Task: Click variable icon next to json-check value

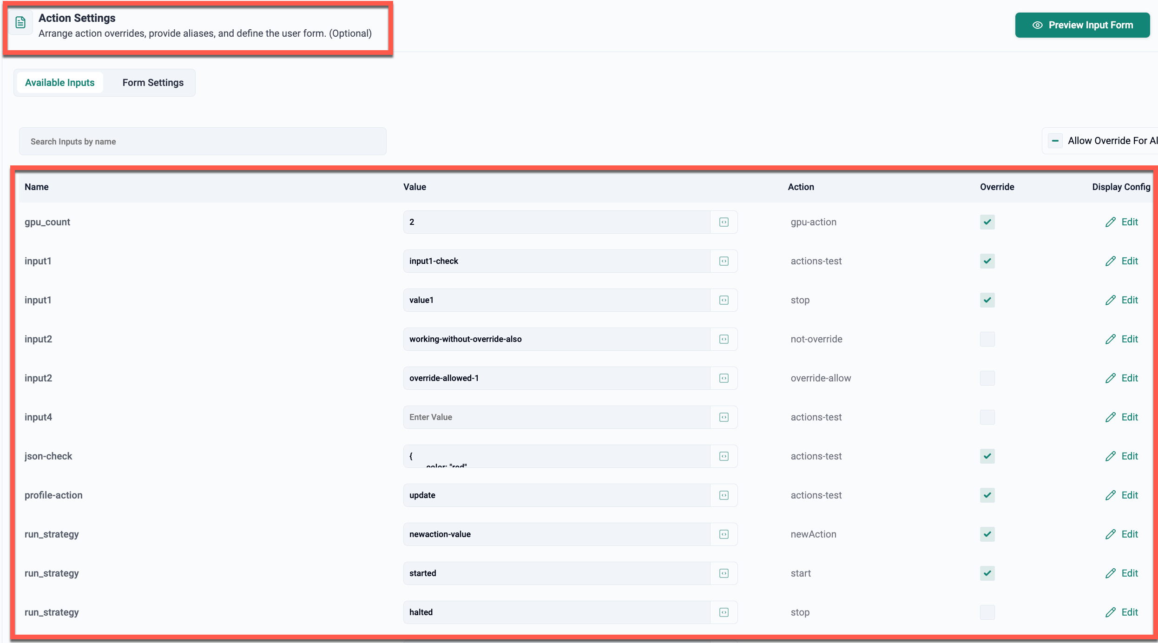Action: pos(724,456)
